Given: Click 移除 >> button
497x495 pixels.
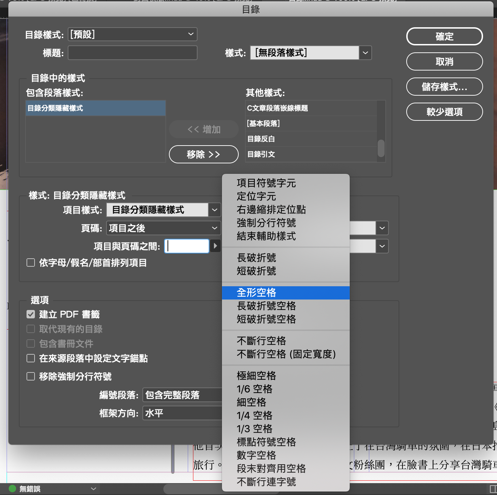Looking at the screenshot, I should [203, 154].
